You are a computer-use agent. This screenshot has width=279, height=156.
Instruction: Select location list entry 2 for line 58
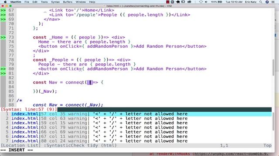[x=136, y=118]
